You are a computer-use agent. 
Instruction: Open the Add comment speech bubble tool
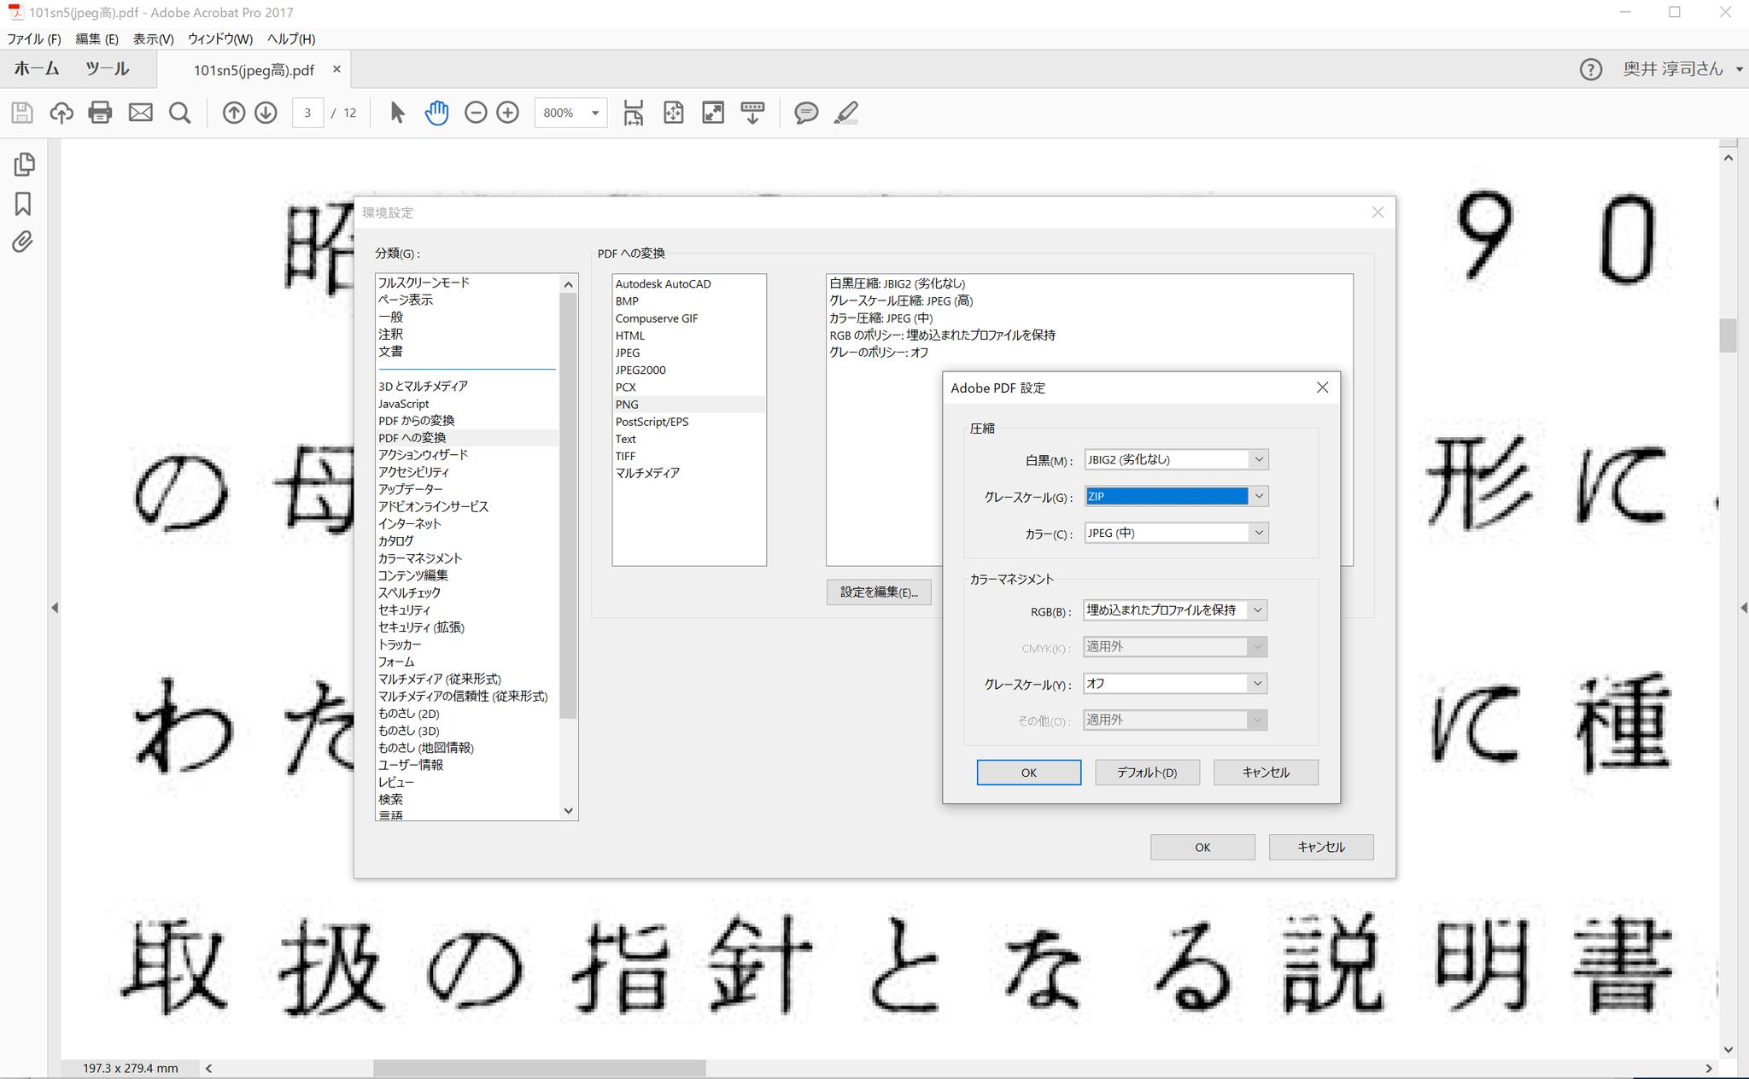805,113
